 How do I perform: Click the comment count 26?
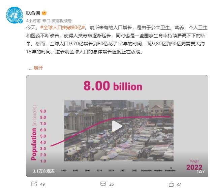click(x=112, y=184)
